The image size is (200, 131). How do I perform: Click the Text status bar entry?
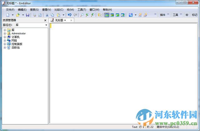[x=135, y=127]
